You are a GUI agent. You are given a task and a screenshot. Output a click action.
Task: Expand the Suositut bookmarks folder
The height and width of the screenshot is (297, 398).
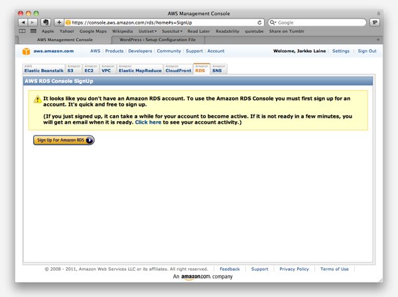point(172,31)
